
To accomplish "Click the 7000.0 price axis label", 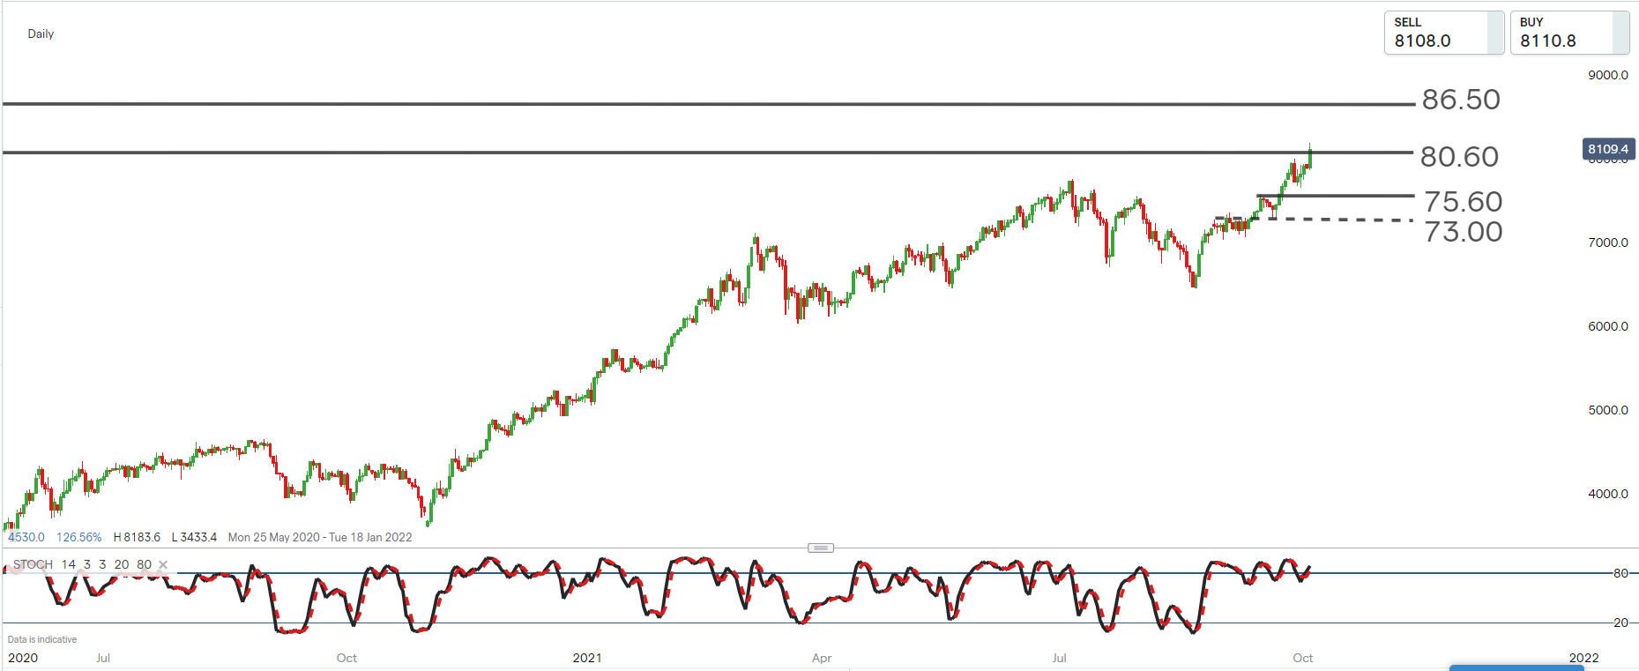I will (1608, 242).
